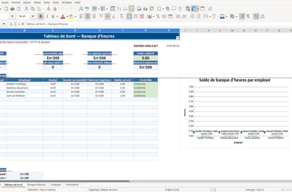Toggle Center Horizontally alignment

coord(87,16)
